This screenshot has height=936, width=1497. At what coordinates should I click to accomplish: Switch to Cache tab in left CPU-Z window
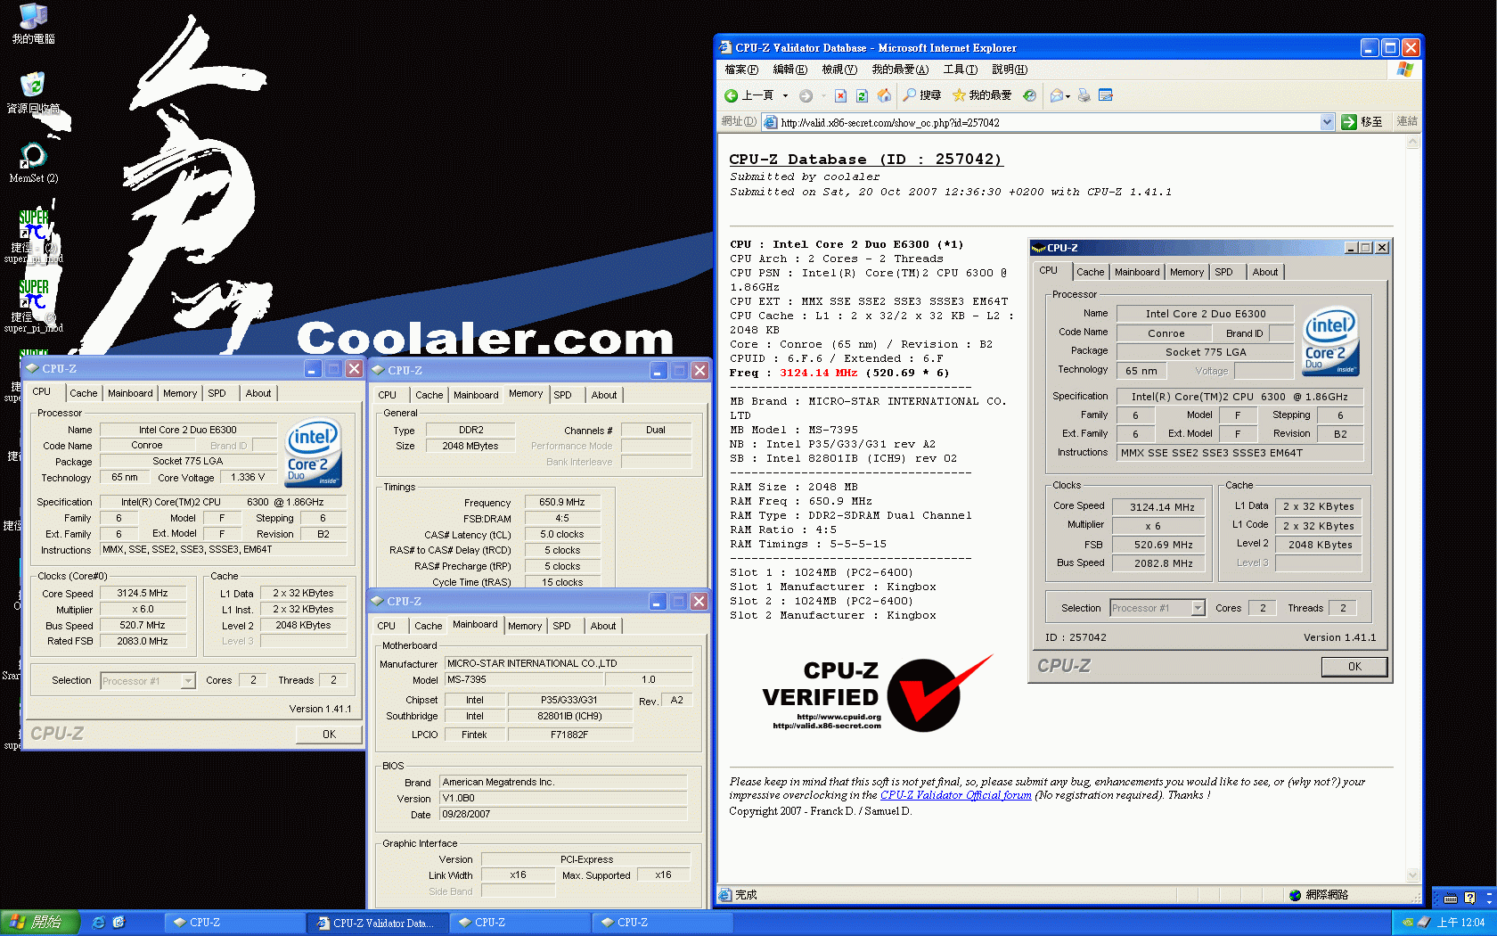[84, 393]
